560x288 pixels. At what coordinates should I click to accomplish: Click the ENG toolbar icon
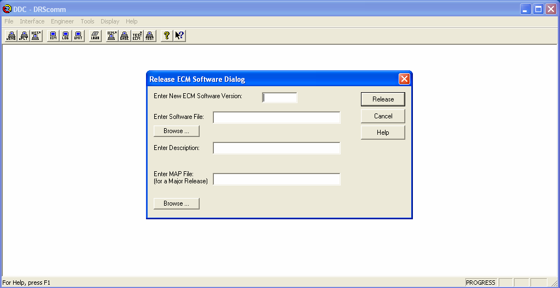[x=12, y=36]
